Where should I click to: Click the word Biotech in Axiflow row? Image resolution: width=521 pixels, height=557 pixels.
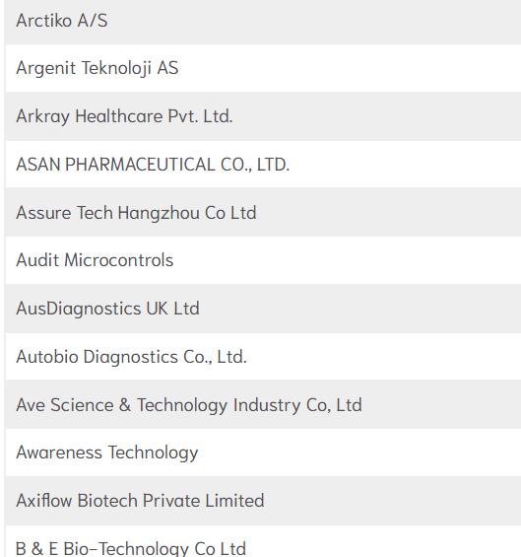click(x=107, y=501)
